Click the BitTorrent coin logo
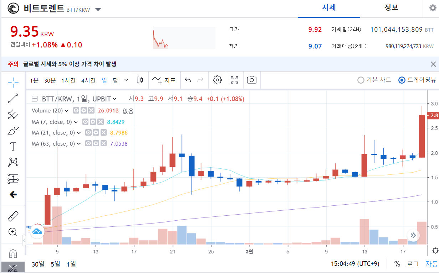439x273 pixels. [x=14, y=8]
